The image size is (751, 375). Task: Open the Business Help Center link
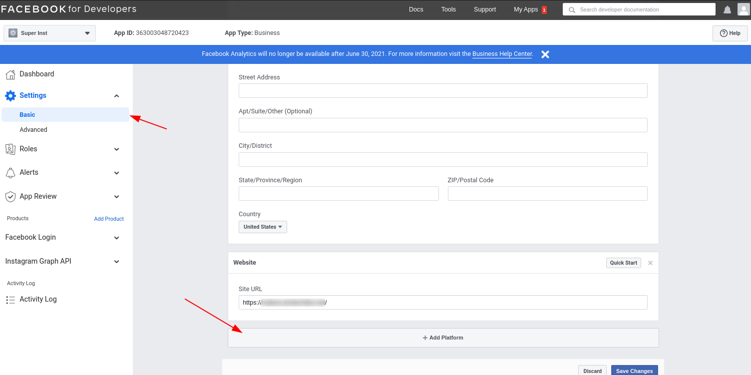point(502,54)
